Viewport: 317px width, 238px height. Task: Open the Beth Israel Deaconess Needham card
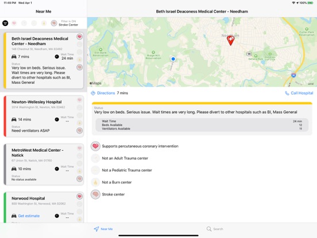point(44,60)
